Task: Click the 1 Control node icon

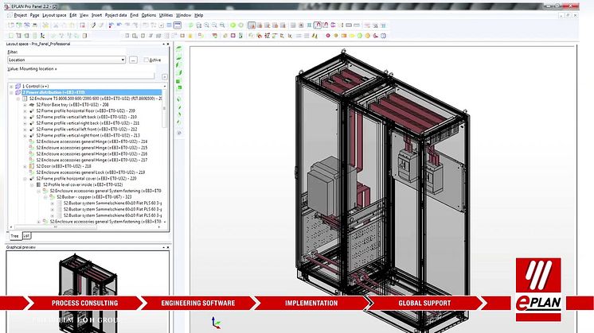Action: (18, 86)
